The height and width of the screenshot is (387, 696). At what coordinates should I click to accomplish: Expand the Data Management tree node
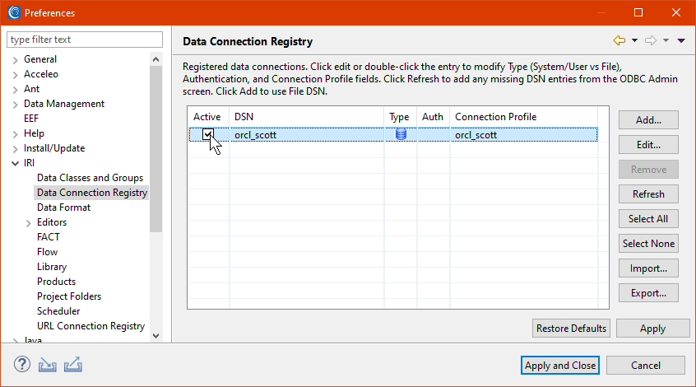[15, 105]
